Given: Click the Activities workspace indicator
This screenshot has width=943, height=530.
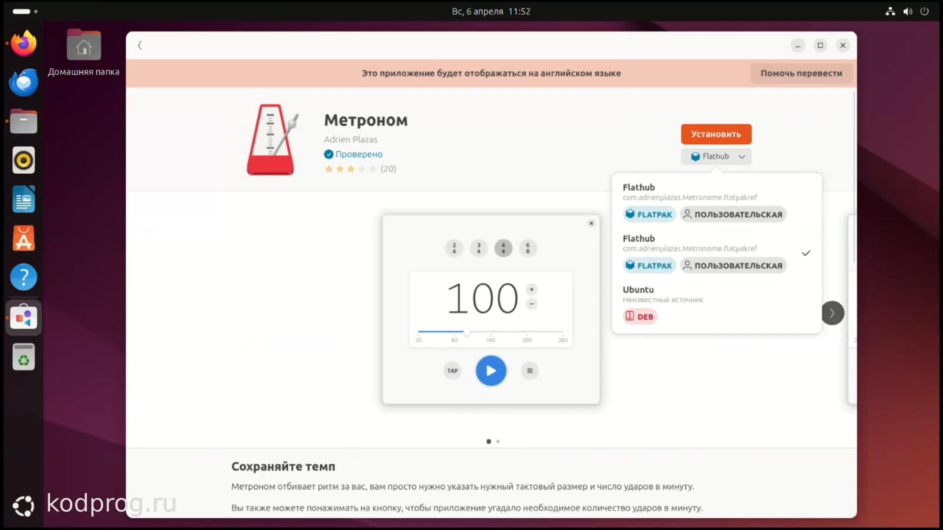Looking at the screenshot, I should point(25,11).
